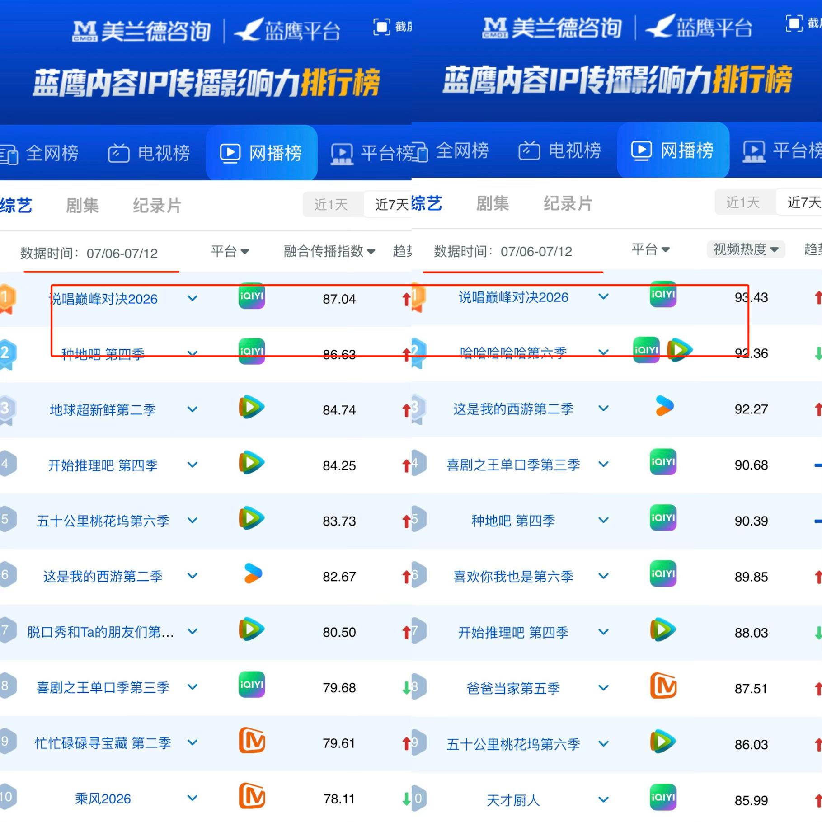Open 爸爸当家第五季 show link
The width and height of the screenshot is (822, 822).
coord(513,688)
